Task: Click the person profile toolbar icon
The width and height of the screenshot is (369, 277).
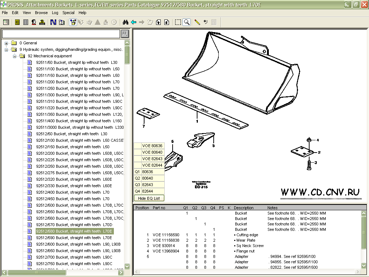Action: (34, 22)
